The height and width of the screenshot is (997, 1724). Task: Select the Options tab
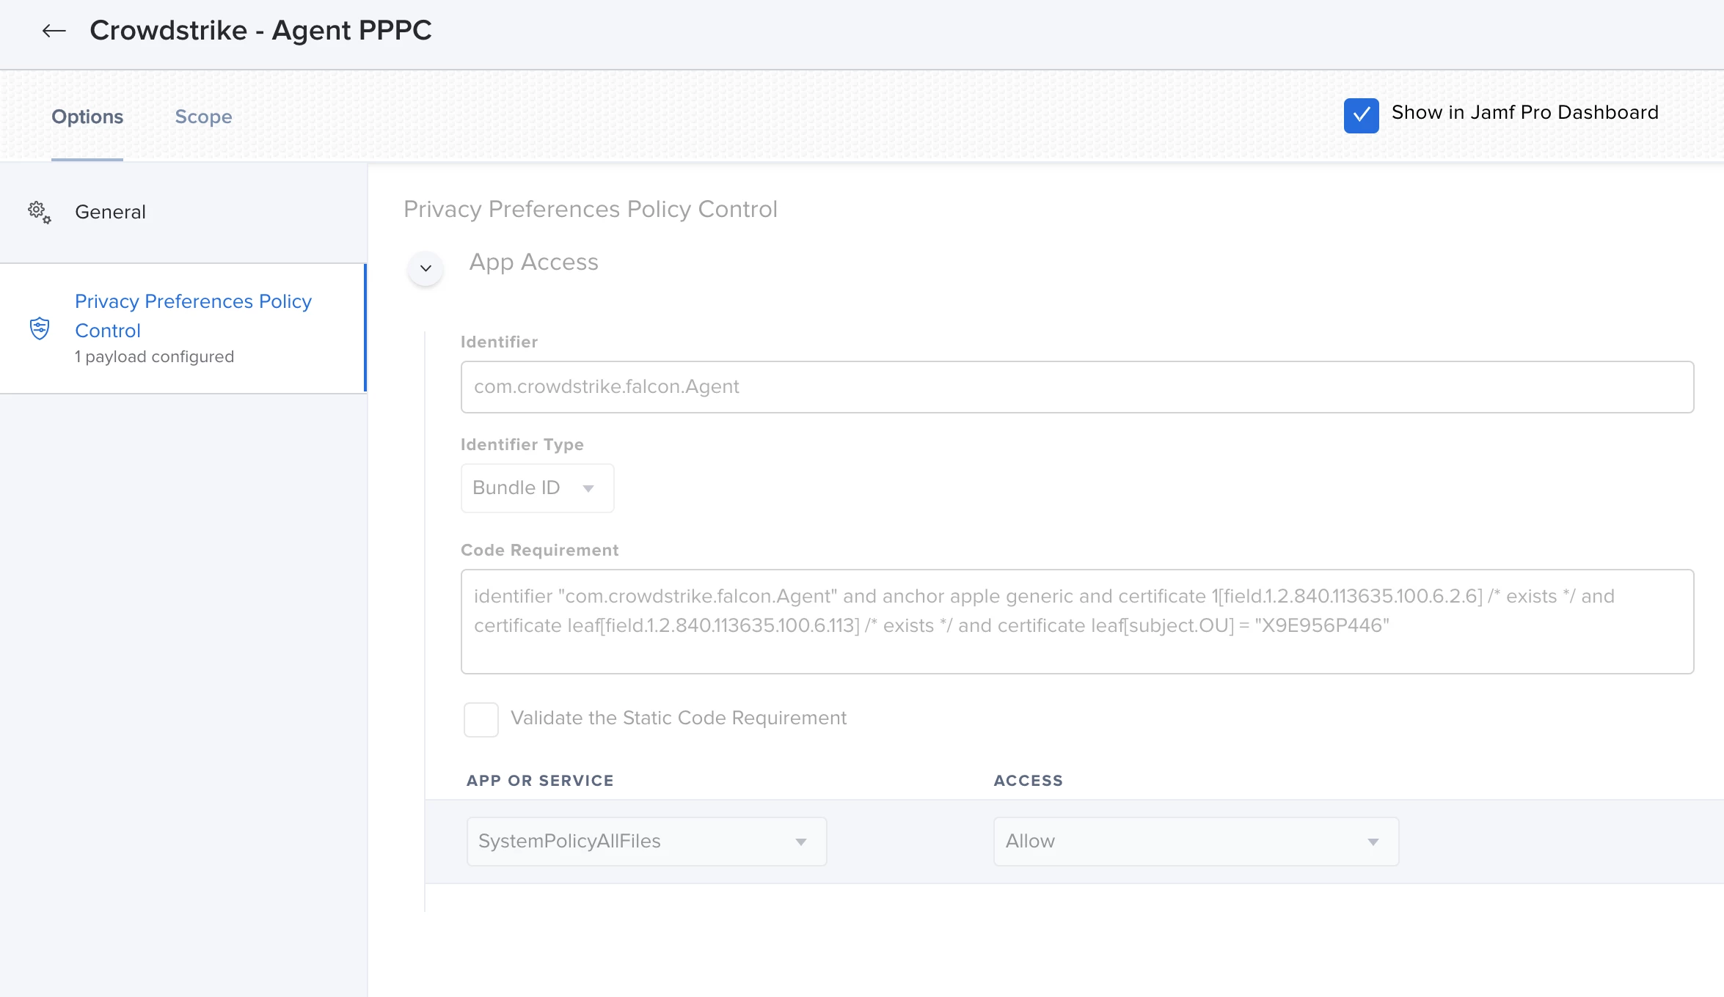pos(87,117)
